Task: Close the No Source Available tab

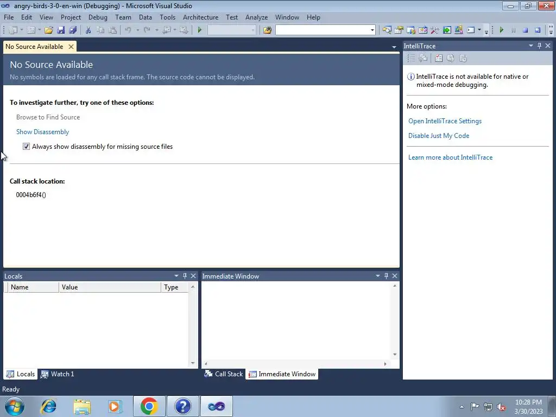Action: pos(71,47)
